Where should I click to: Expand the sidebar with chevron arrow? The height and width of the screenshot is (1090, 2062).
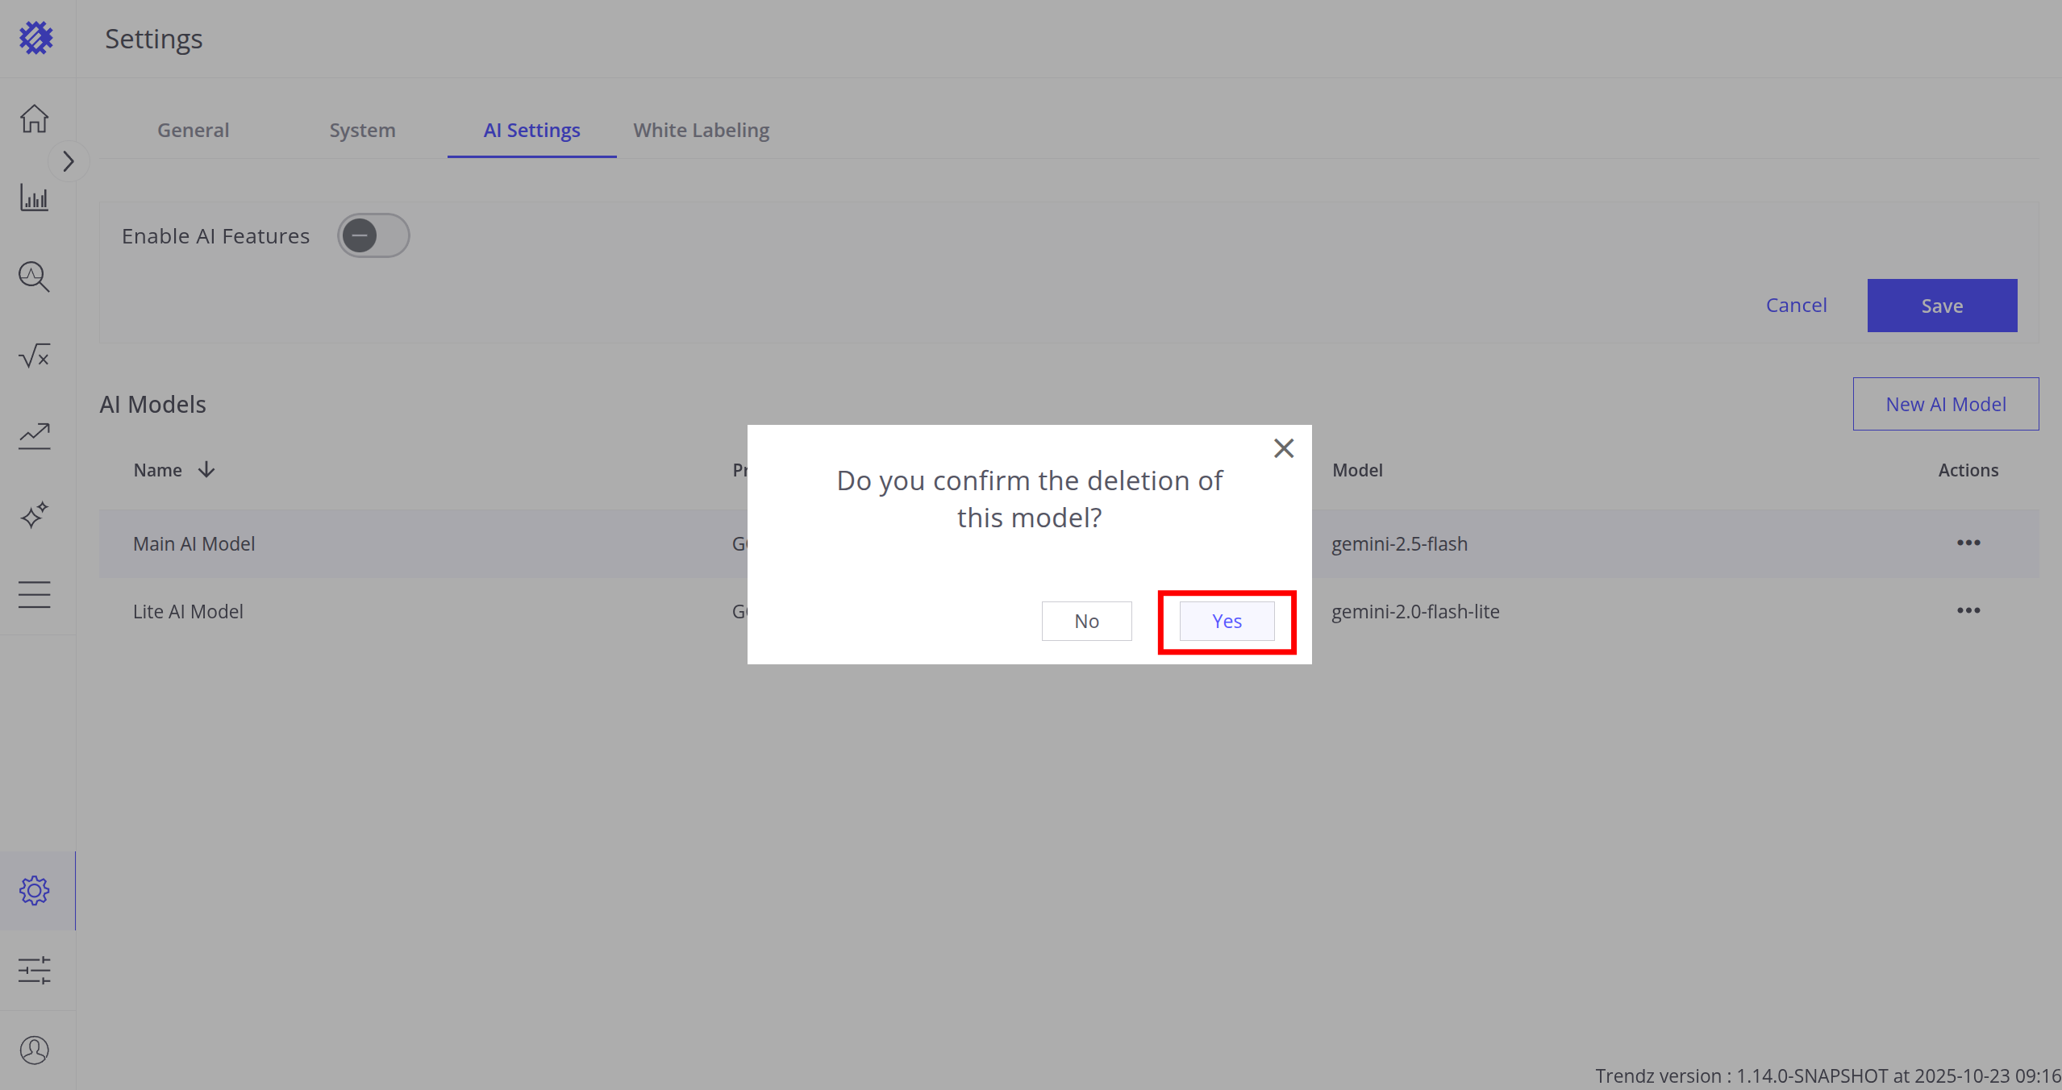pyautogui.click(x=69, y=162)
